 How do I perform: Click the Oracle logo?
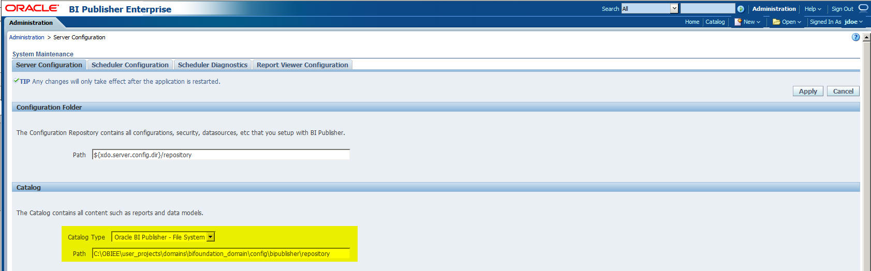(32, 8)
